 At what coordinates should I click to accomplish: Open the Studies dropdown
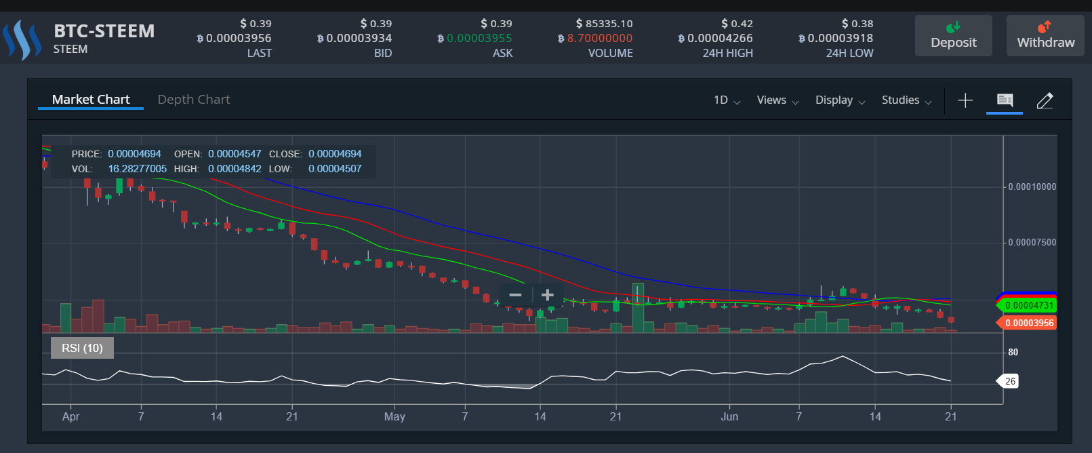[x=906, y=100]
